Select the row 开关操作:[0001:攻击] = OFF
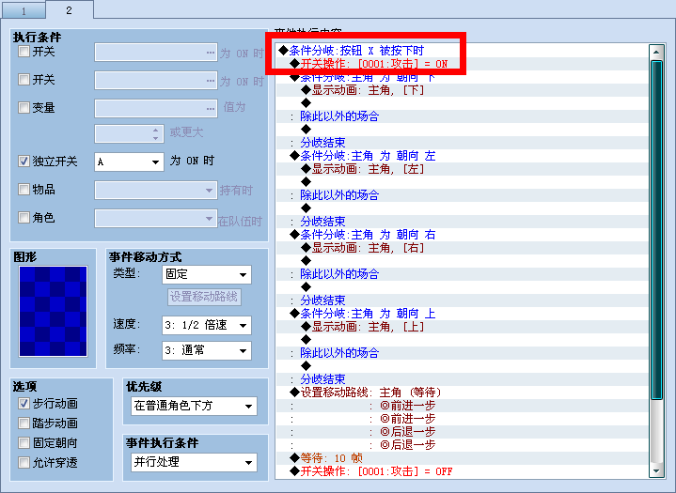Viewport: 676px width, 493px height. (x=462, y=471)
